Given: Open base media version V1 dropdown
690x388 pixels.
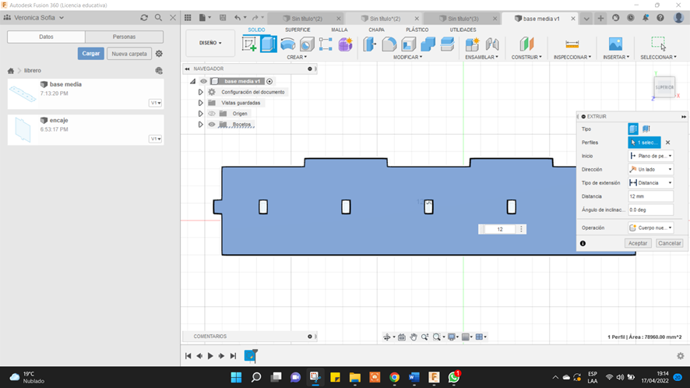Looking at the screenshot, I should pyautogui.click(x=155, y=103).
